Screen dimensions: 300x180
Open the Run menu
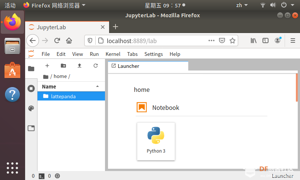click(94, 54)
